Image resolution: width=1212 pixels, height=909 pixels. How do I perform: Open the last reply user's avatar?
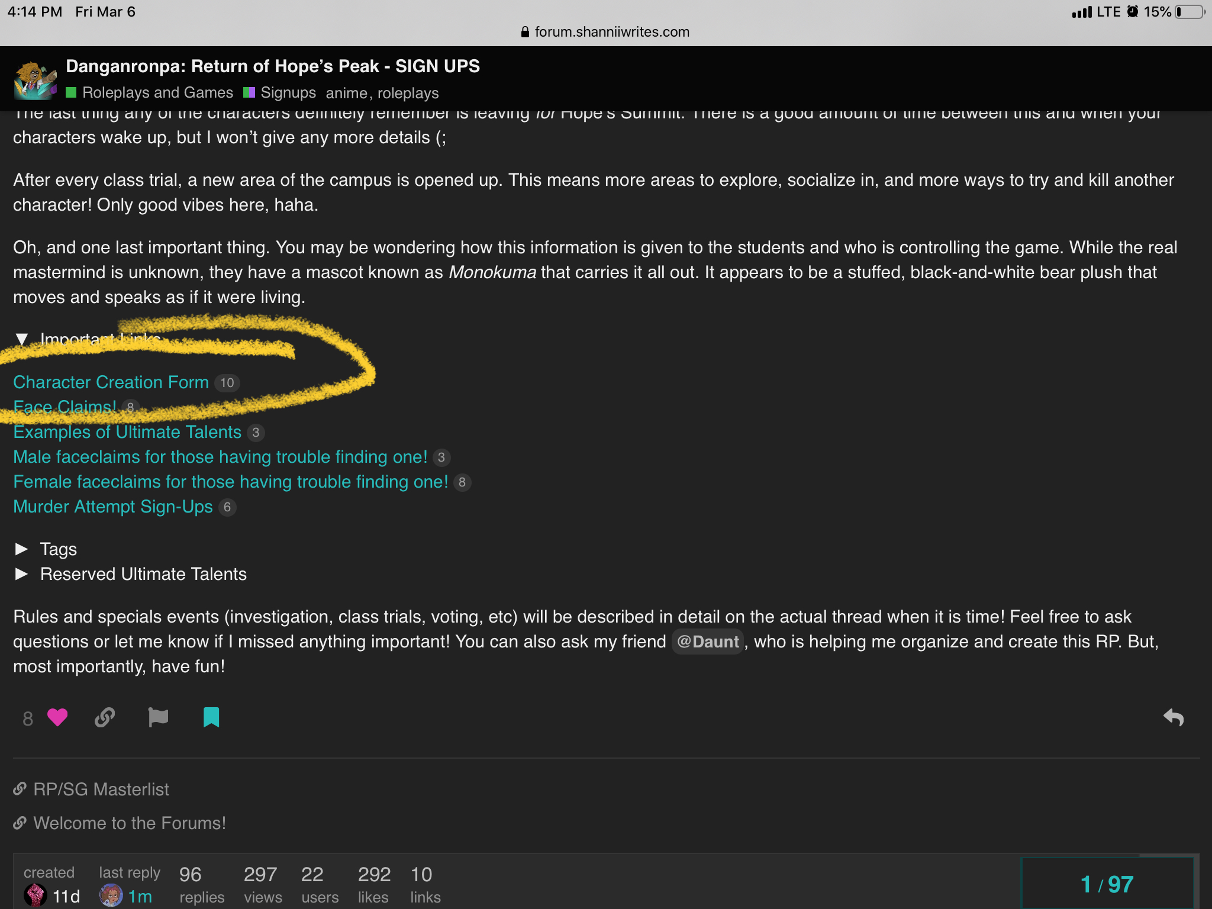coord(111,895)
